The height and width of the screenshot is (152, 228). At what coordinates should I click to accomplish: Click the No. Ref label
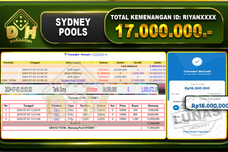click(x=175, y=94)
